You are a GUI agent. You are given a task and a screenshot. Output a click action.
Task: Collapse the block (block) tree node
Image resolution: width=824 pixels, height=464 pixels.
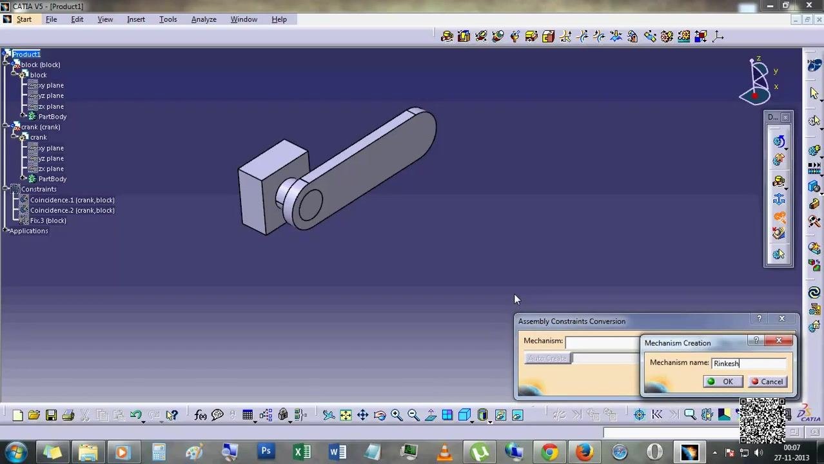click(6, 64)
